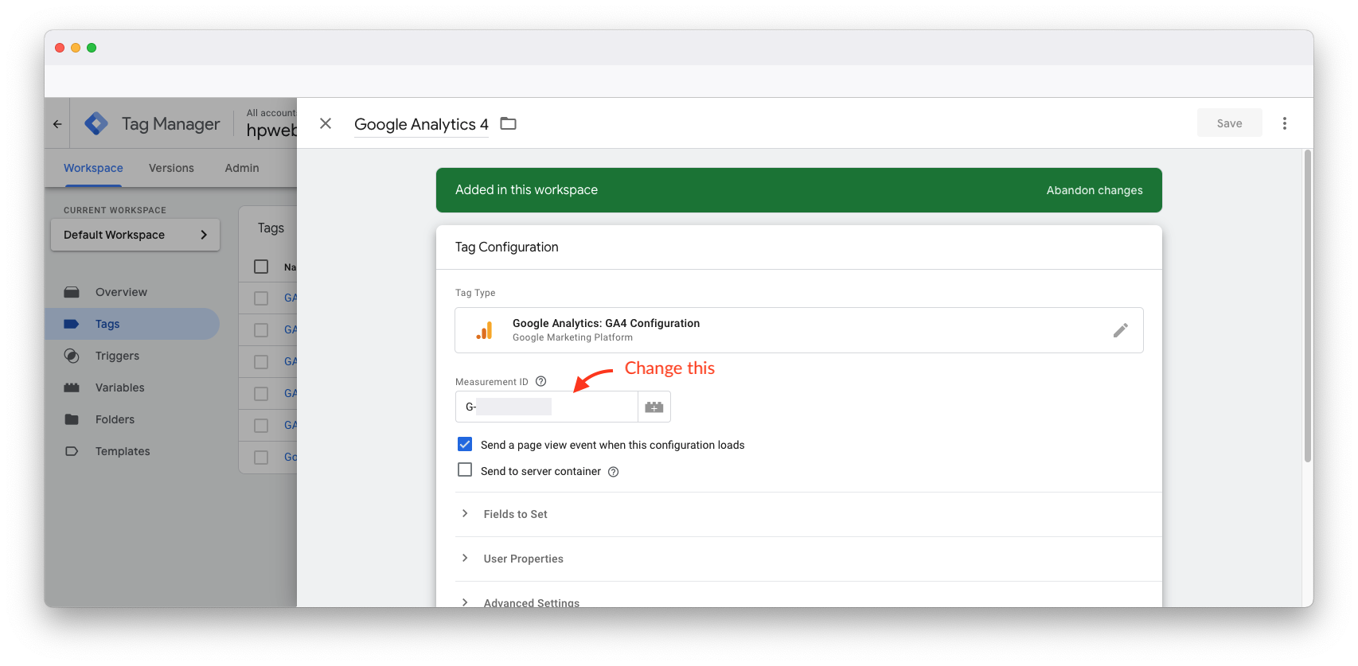Close the tag editor with the X icon

[x=326, y=123]
